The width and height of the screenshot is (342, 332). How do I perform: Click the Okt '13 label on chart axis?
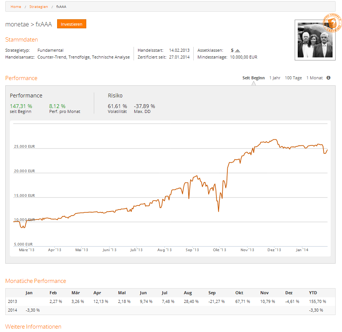[x=219, y=250]
